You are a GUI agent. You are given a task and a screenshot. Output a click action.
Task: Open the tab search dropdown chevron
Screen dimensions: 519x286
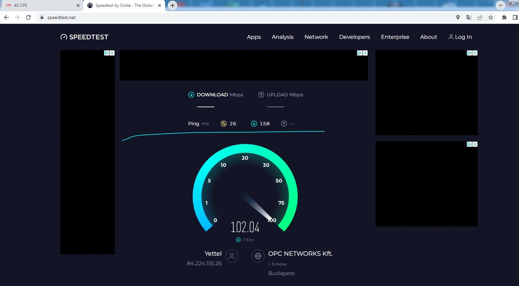500,5
